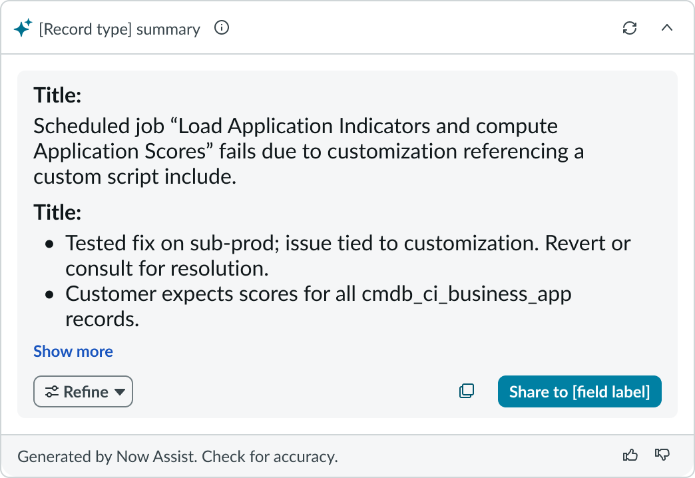The height and width of the screenshot is (478, 695).
Task: Click the Show more link
Action: [x=73, y=351]
